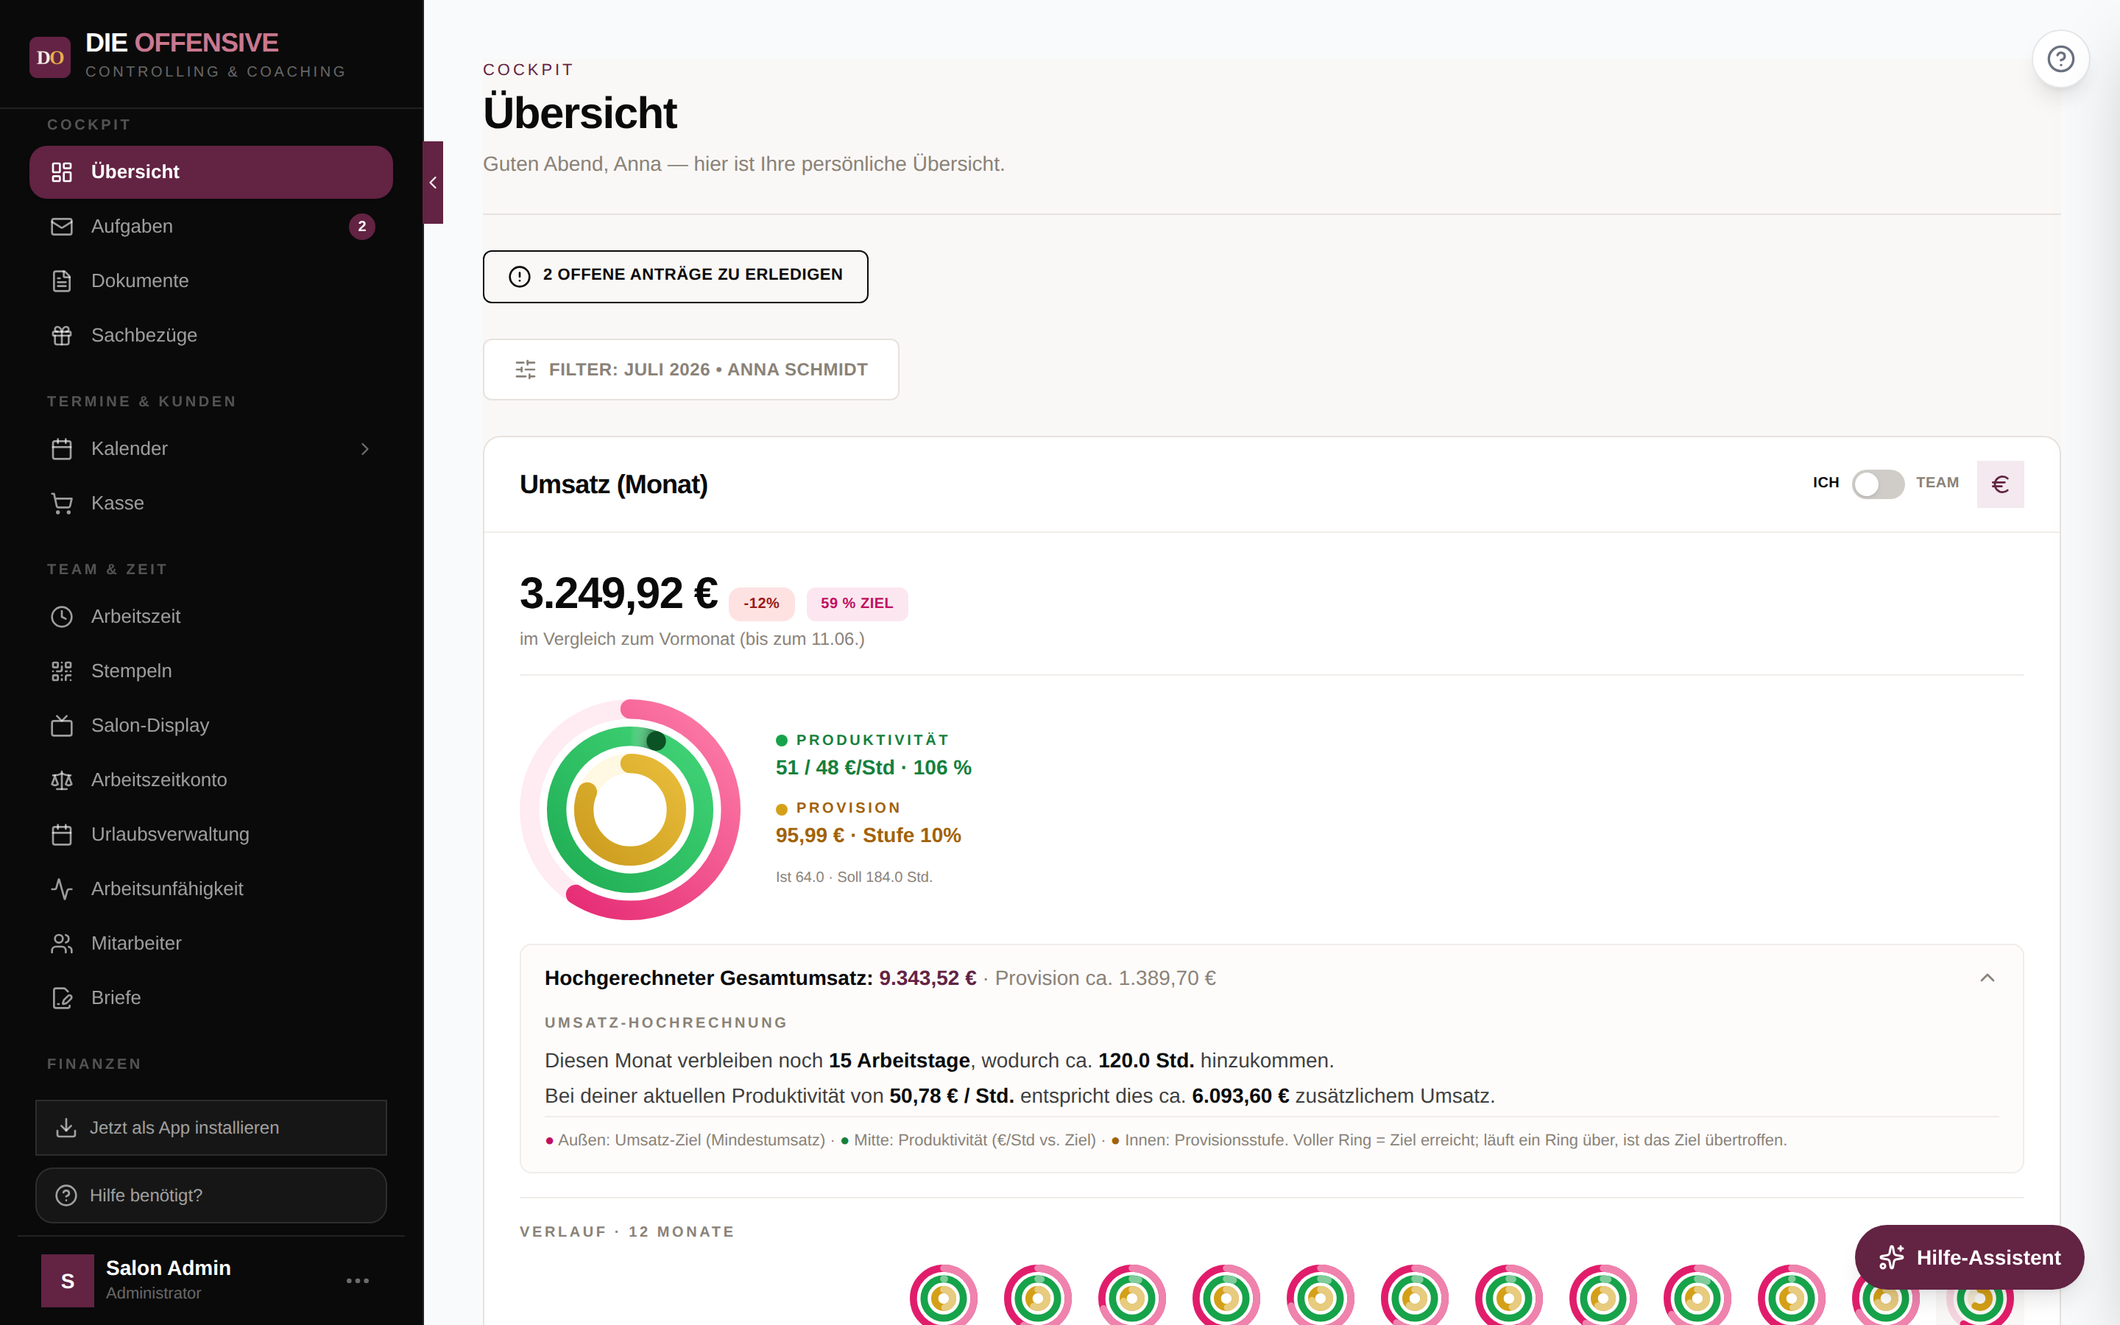This screenshot has height=1325, width=2120.
Task: Open Aufgaben in the sidebar
Action: [211, 226]
